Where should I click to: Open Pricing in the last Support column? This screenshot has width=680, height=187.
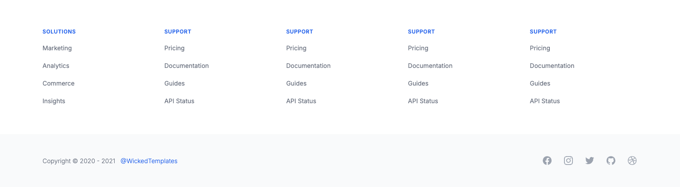[540, 48]
